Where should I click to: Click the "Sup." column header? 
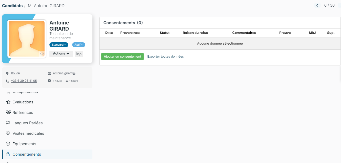[x=331, y=33]
